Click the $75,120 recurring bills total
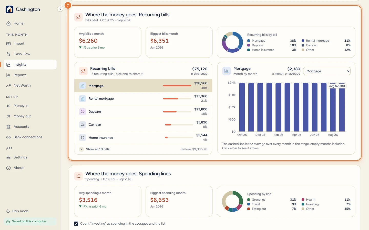The width and height of the screenshot is (369, 230). point(200,69)
